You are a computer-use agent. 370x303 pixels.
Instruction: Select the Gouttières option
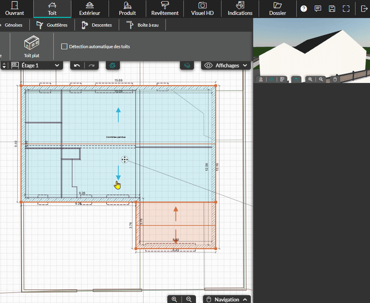pos(54,25)
